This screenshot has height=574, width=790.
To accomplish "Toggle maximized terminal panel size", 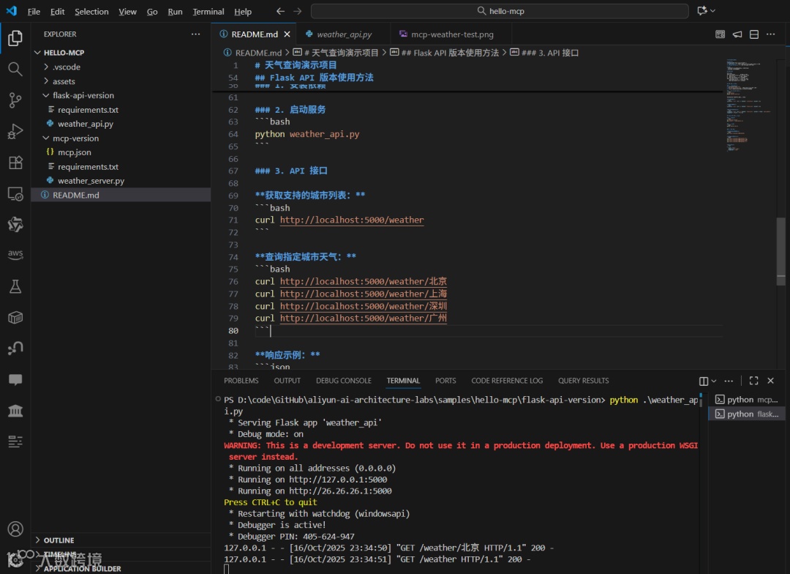I will (x=753, y=381).
